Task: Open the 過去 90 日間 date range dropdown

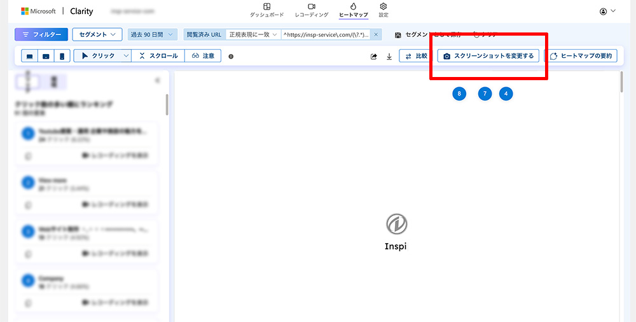Action: [152, 34]
